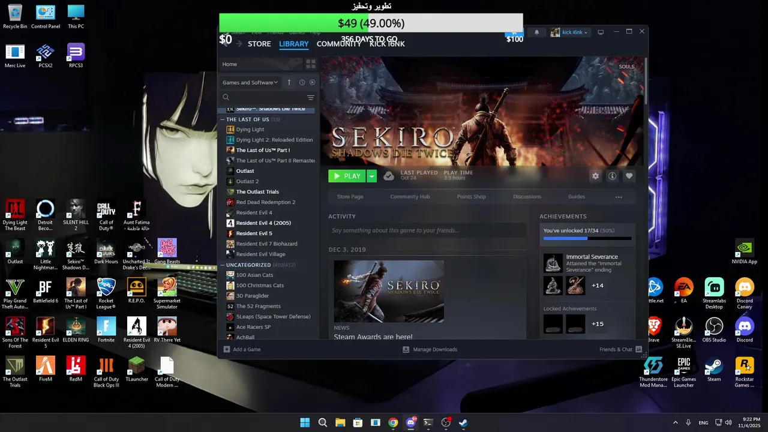This screenshot has width=768, height=432.
Task: Click Manage Downloads label
Action: [435, 349]
